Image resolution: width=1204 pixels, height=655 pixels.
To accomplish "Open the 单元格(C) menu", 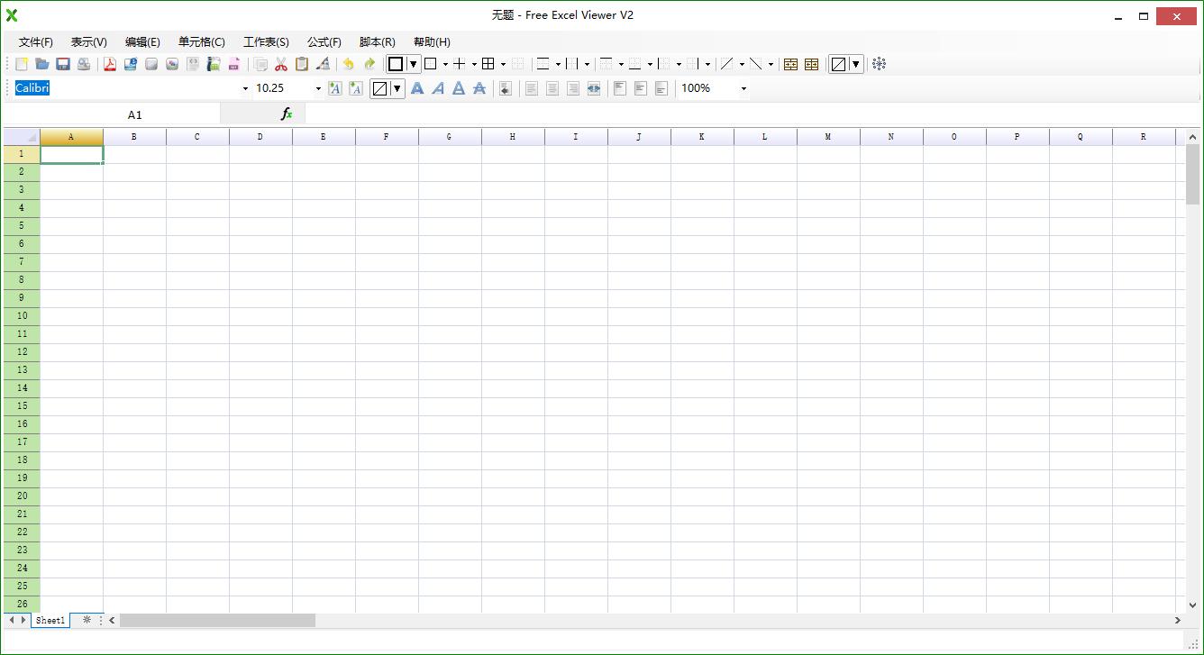I will coord(202,42).
